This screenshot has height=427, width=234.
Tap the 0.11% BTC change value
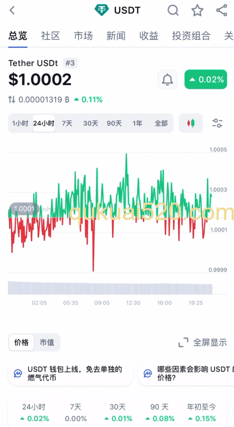tap(89, 100)
